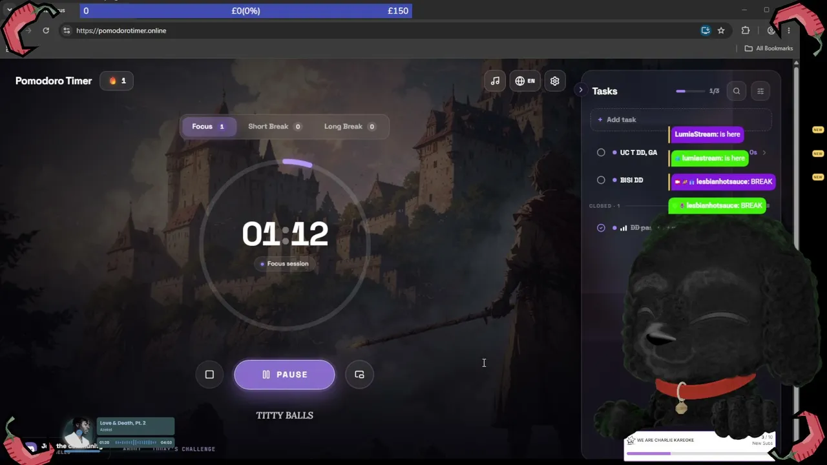This screenshot has width=827, height=465.
Task: Mark task BISI DD complete
Action: 601,180
